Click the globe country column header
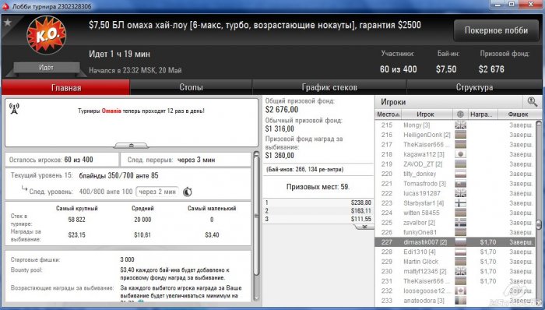The image size is (545, 310). 460,114
